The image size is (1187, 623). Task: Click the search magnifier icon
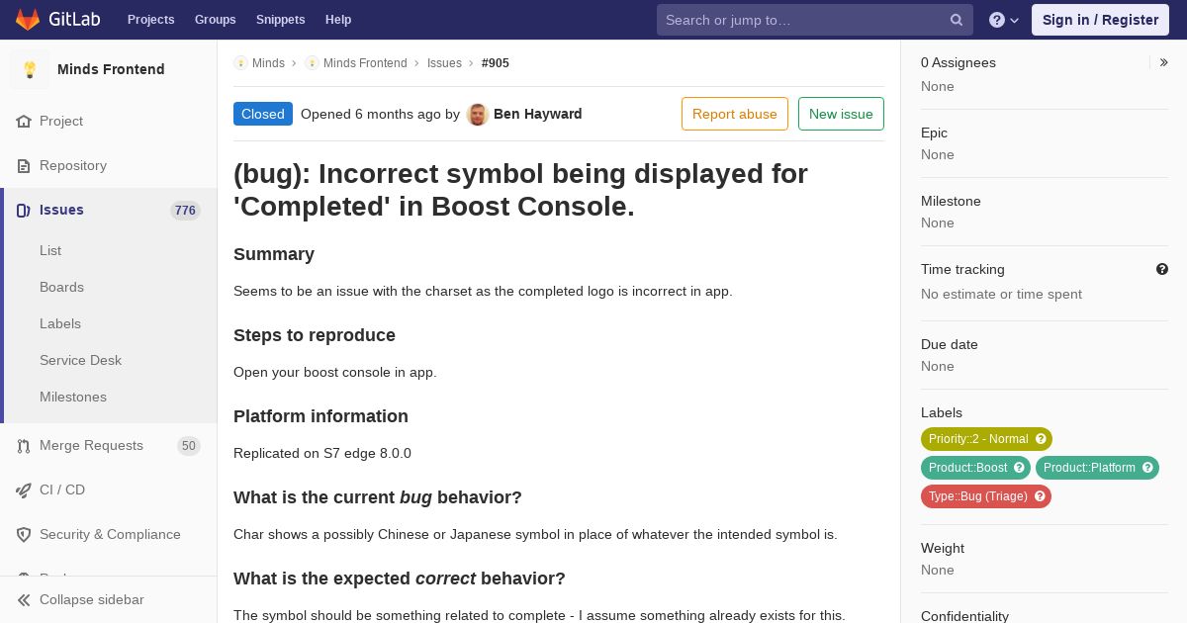(x=957, y=20)
